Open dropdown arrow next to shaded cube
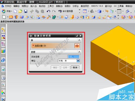135x101 pixels. pos(103,11)
